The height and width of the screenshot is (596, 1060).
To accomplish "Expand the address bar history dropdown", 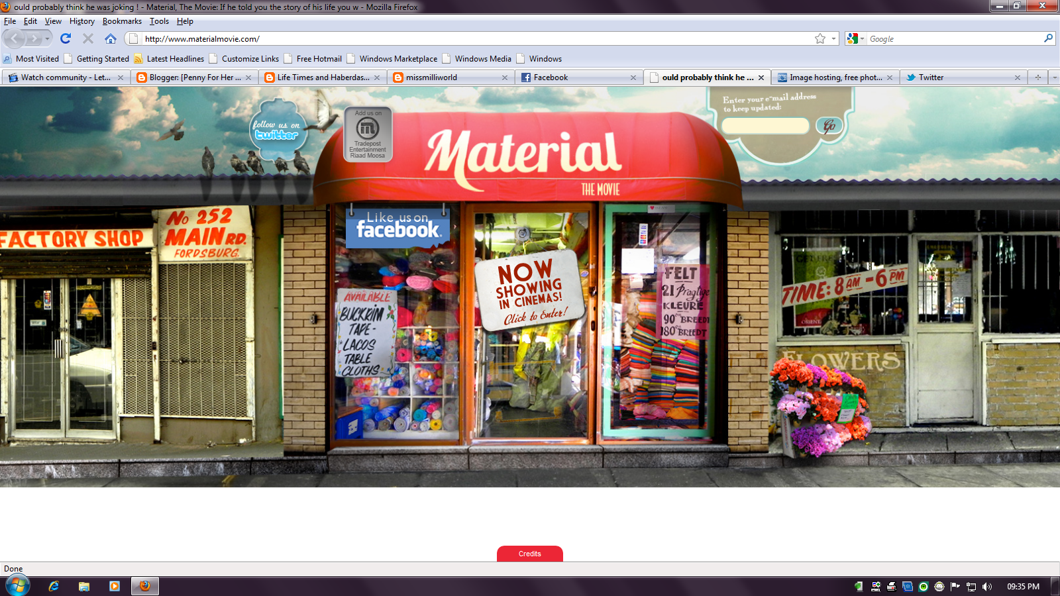I will [833, 39].
